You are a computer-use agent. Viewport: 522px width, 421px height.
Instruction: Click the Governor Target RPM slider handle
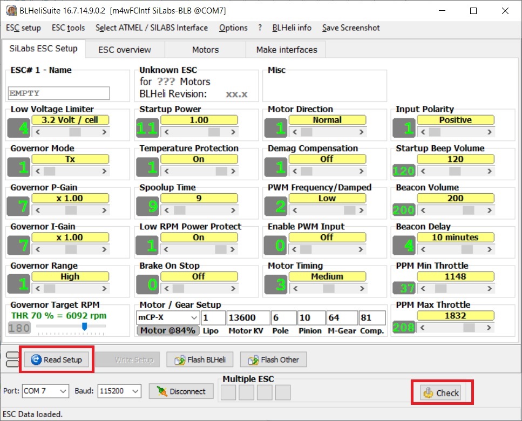[x=85, y=326]
